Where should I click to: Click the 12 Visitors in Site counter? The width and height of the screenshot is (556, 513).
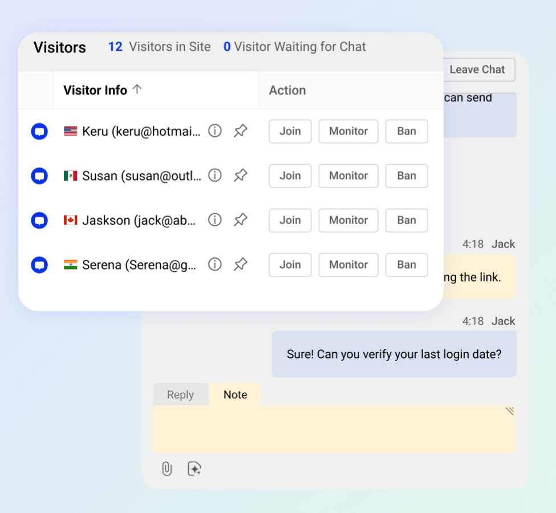159,47
